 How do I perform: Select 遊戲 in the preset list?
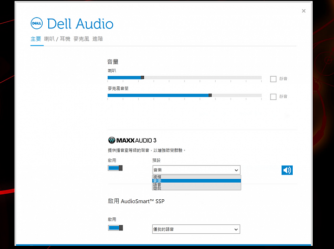(197, 188)
